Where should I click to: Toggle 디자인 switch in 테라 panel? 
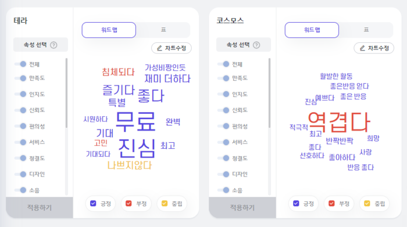20,174
